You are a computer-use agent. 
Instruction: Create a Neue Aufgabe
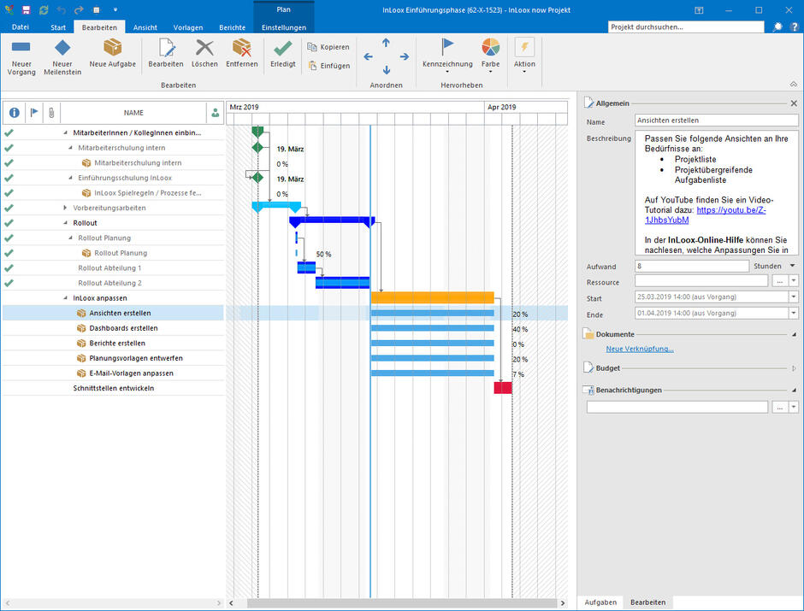click(x=112, y=48)
